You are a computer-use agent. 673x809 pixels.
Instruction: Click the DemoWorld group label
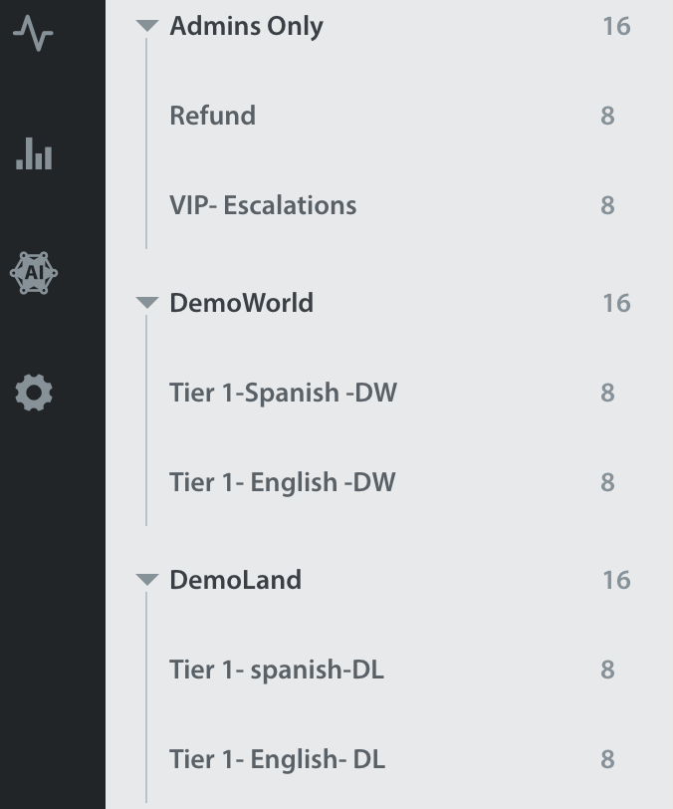click(241, 303)
